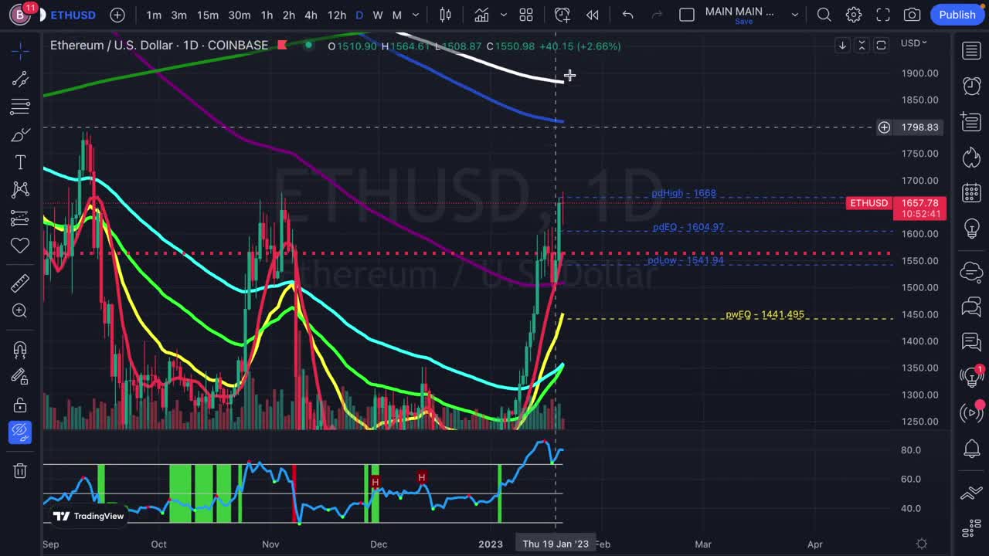Select the 30m timeframe
This screenshot has height=556, width=989.
[x=240, y=15]
